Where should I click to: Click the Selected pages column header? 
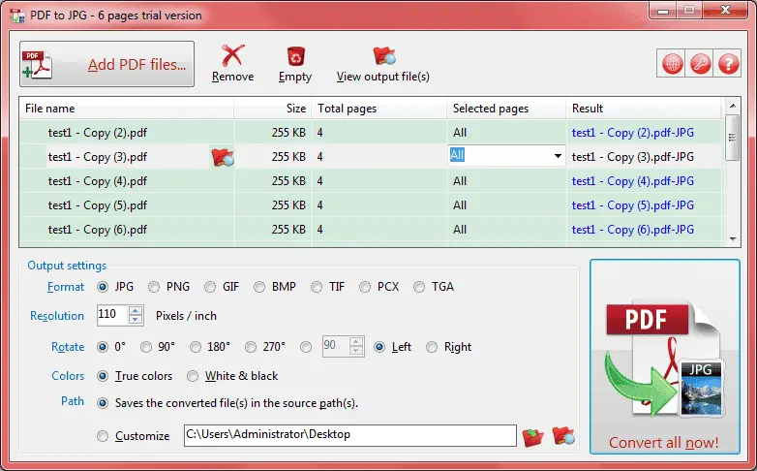pyautogui.click(x=506, y=109)
